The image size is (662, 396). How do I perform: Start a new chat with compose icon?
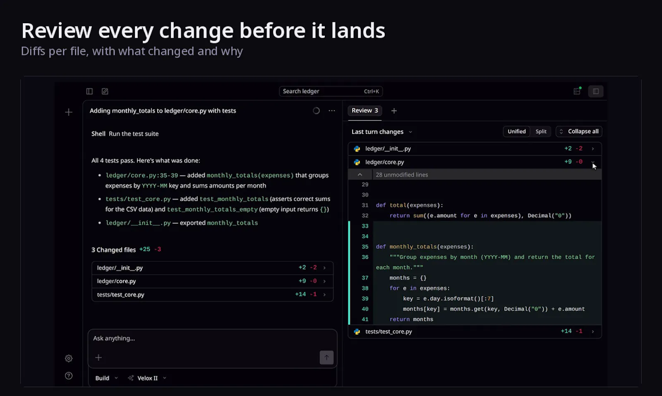tap(105, 91)
